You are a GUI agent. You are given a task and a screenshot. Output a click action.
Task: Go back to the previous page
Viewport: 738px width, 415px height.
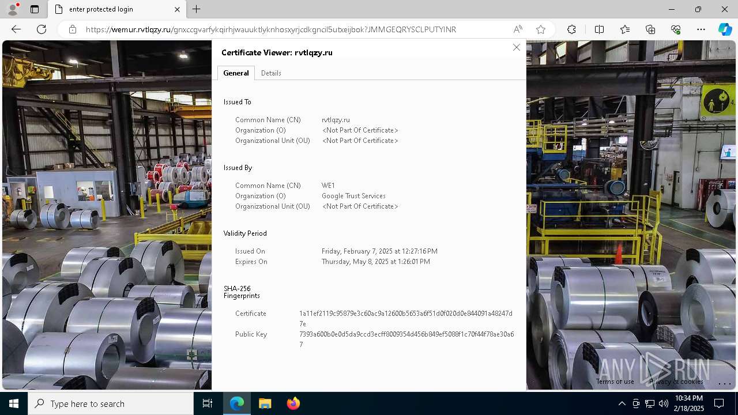tap(16, 29)
